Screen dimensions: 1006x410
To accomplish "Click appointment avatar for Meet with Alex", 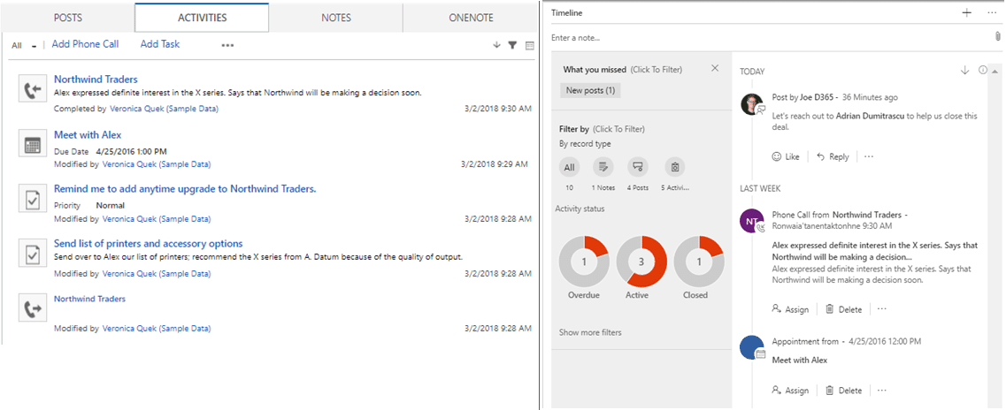I will pos(751,347).
